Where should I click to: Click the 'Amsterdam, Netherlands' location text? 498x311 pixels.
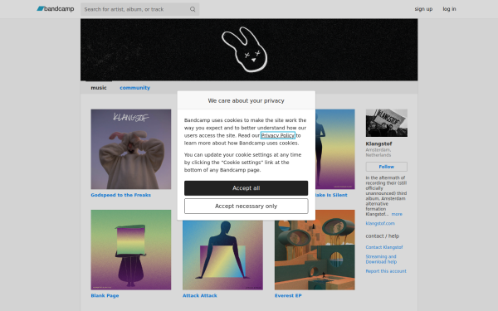click(x=378, y=153)
